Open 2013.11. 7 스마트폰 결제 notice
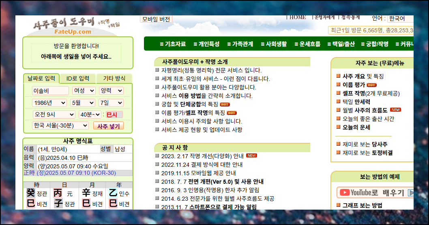This screenshot has height=225, width=429. (x=209, y=207)
